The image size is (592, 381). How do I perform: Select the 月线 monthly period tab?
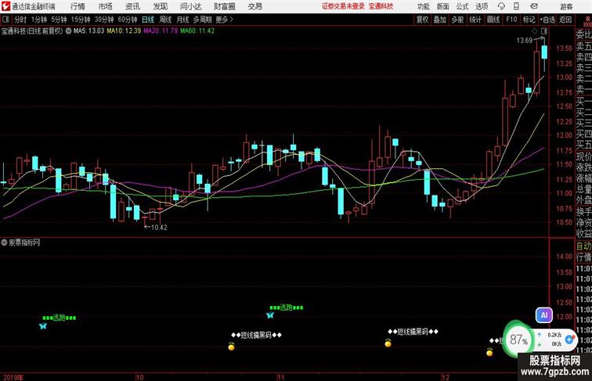pyautogui.click(x=182, y=20)
